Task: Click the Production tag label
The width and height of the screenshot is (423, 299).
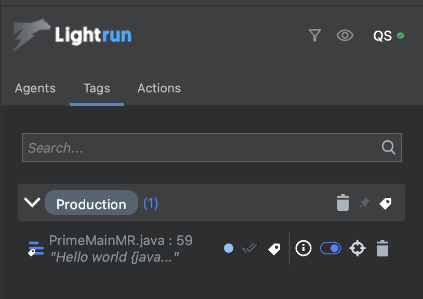Action: click(91, 204)
